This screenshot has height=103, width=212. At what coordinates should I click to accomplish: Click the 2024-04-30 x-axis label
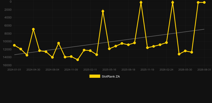[33, 70]
